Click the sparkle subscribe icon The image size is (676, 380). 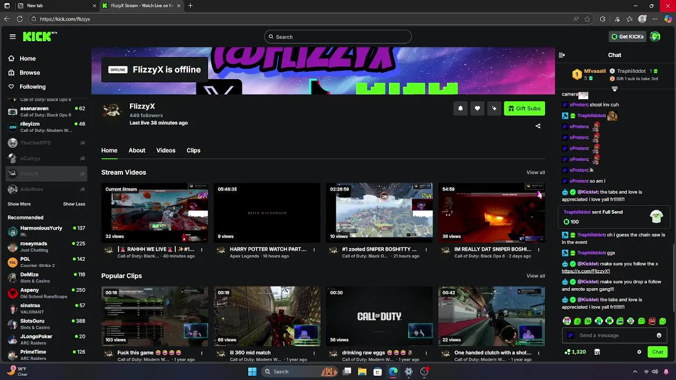pos(494,108)
